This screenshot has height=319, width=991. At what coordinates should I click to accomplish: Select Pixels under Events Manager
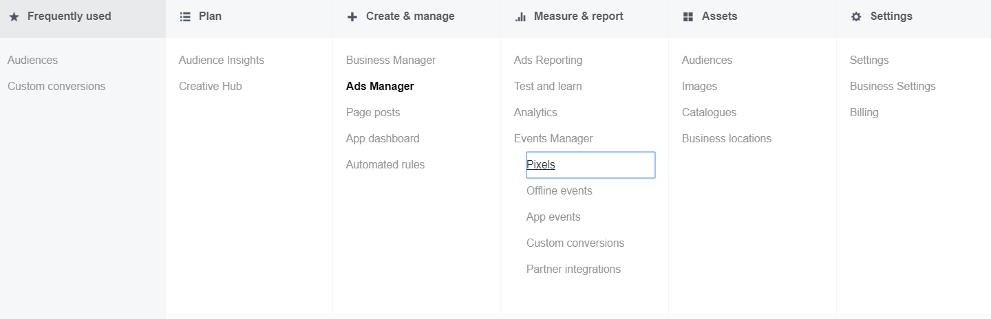click(x=541, y=165)
